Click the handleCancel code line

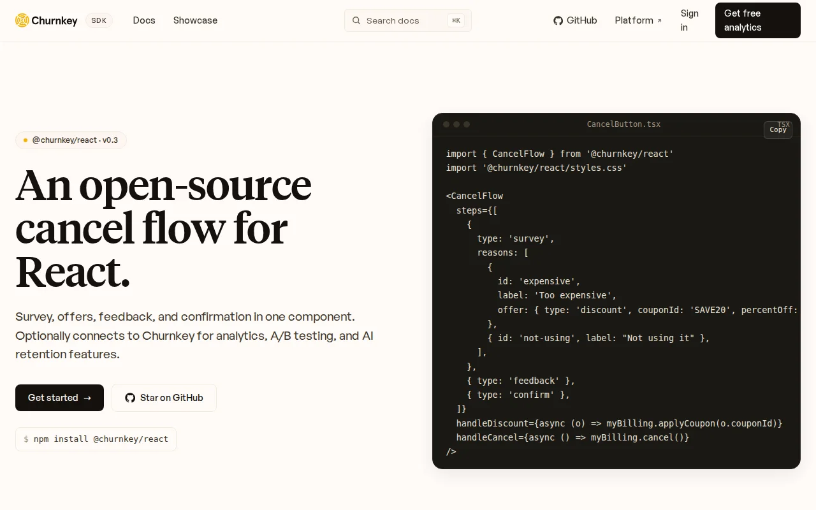(x=572, y=437)
